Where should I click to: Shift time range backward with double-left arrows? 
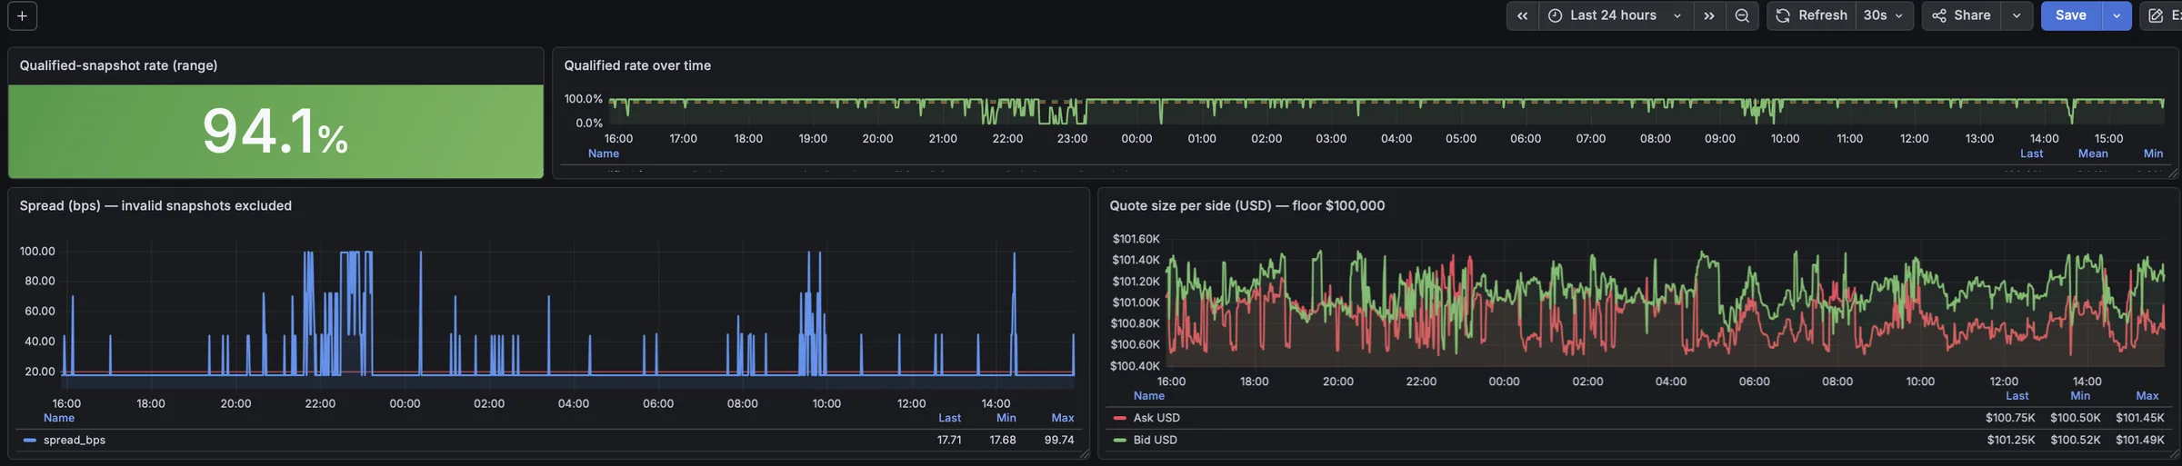(x=1522, y=15)
